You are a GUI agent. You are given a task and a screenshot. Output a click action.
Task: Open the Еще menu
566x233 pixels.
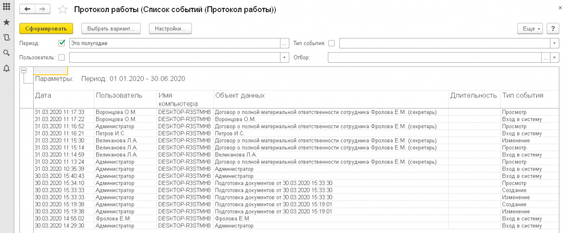(530, 29)
